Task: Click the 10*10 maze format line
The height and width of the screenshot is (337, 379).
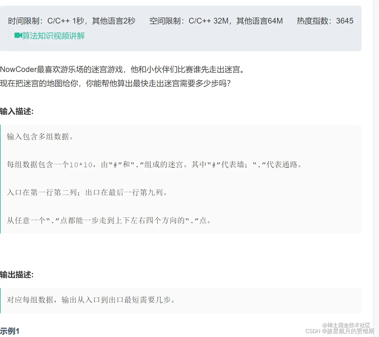Action: (x=154, y=164)
